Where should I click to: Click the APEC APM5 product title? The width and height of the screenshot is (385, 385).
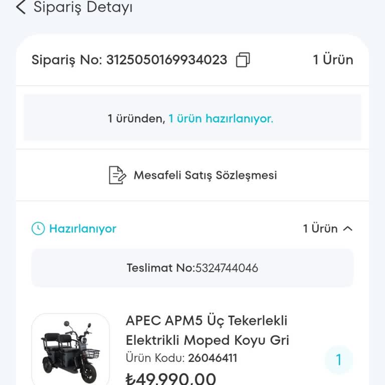pyautogui.click(x=207, y=330)
